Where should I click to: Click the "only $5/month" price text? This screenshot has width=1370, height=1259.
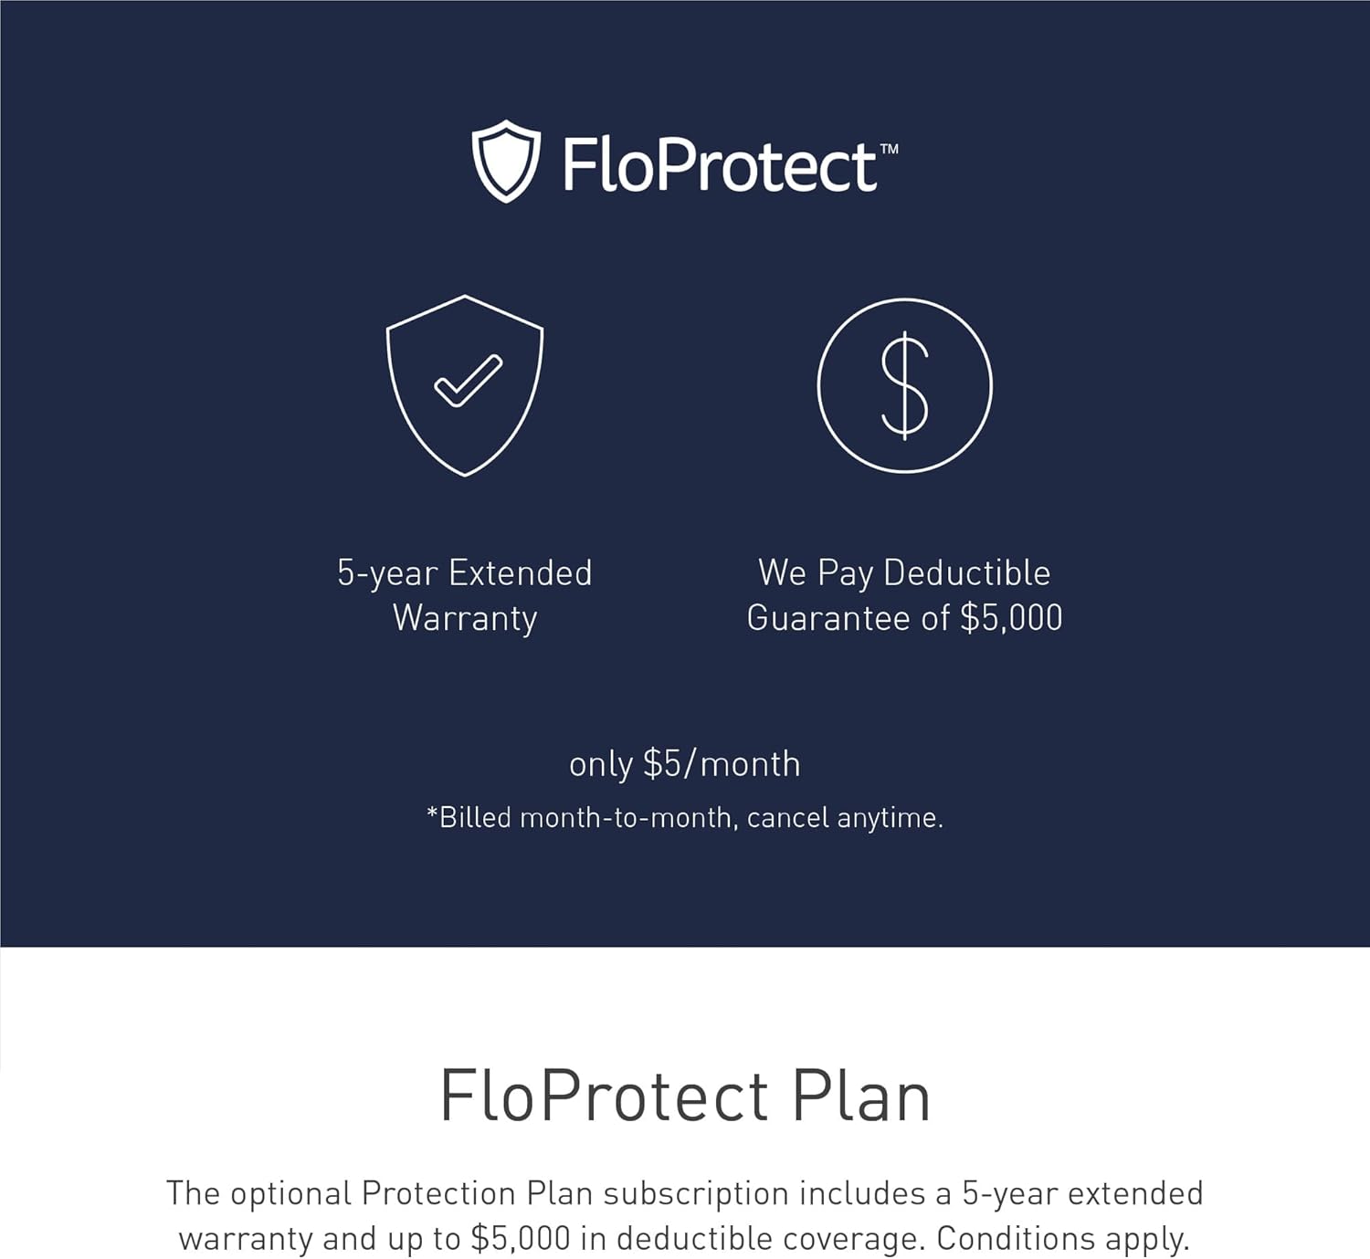click(x=684, y=764)
